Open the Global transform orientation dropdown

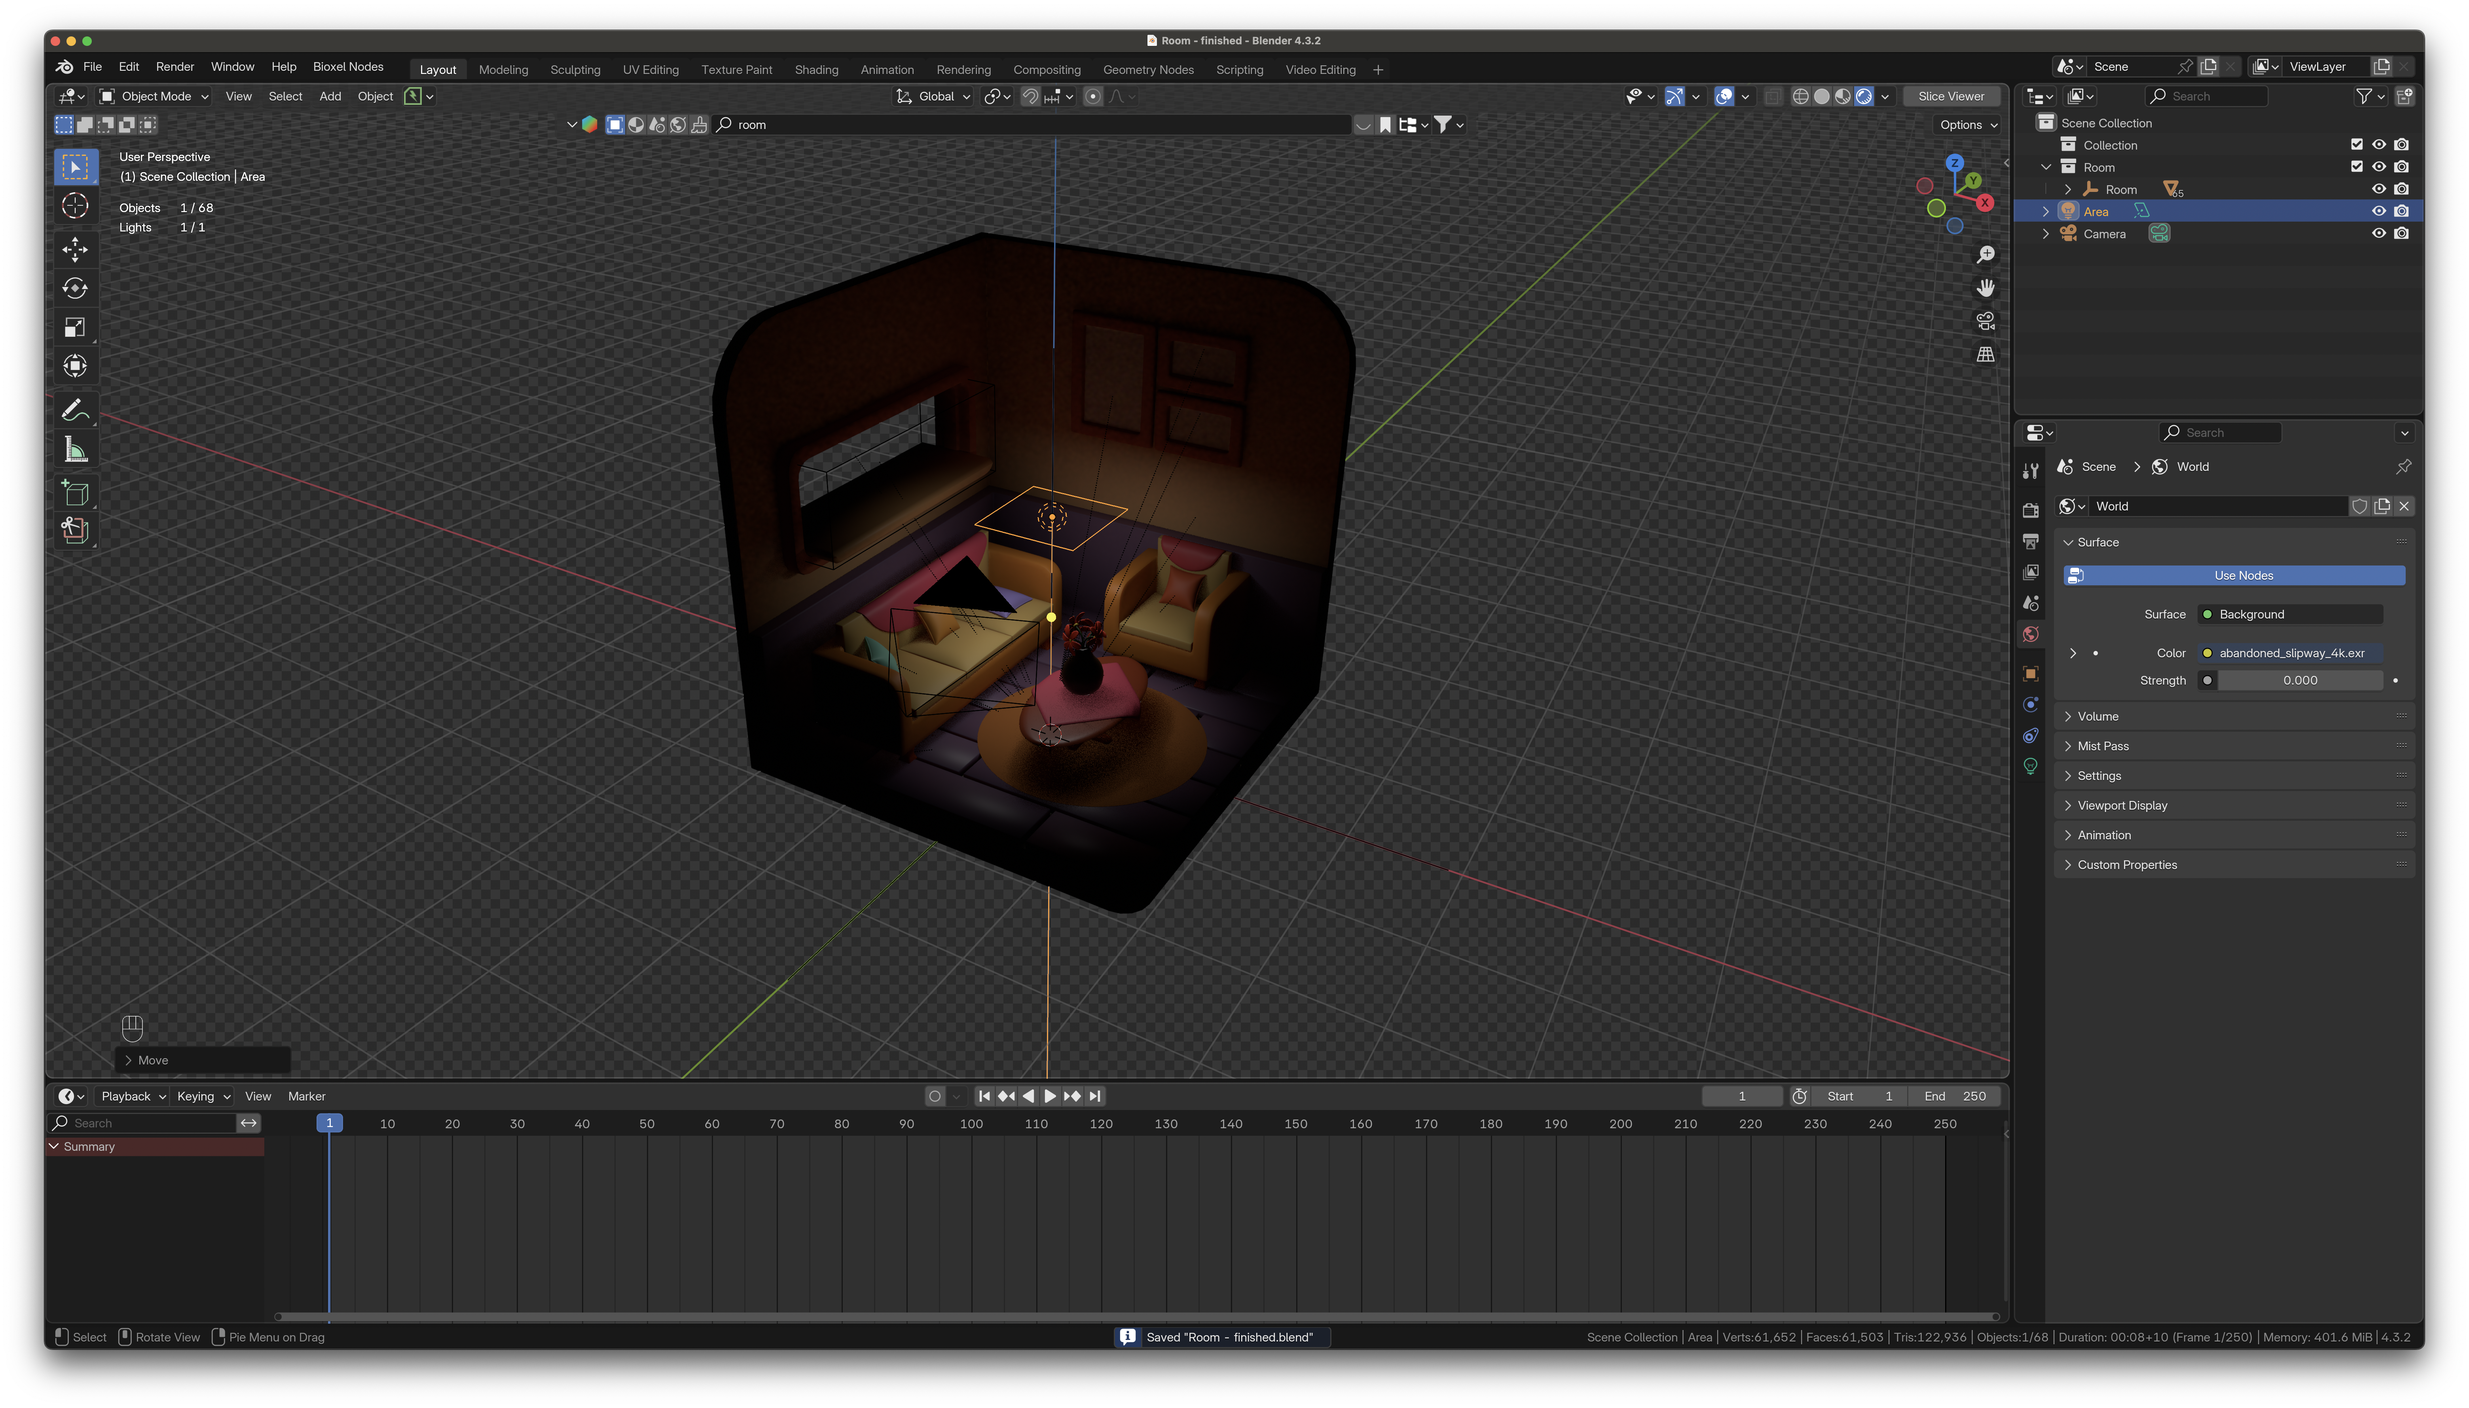[x=933, y=96]
